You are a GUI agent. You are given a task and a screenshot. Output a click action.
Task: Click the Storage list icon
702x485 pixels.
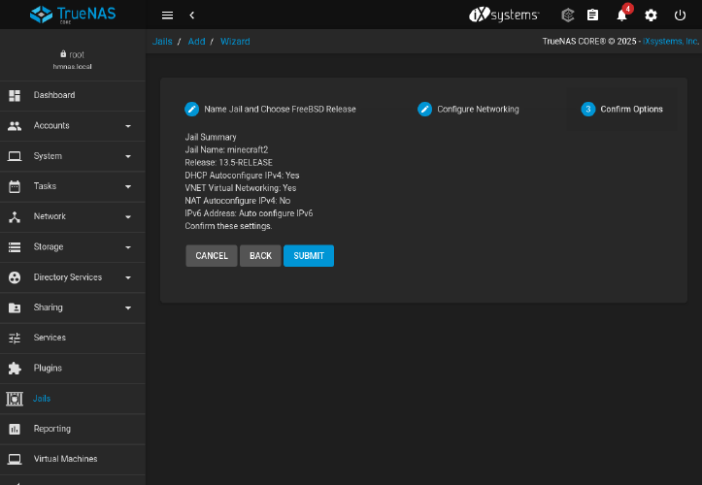(15, 247)
